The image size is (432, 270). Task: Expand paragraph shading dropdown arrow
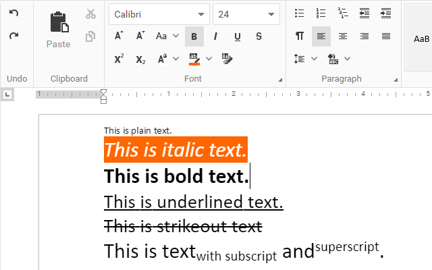[348, 59]
